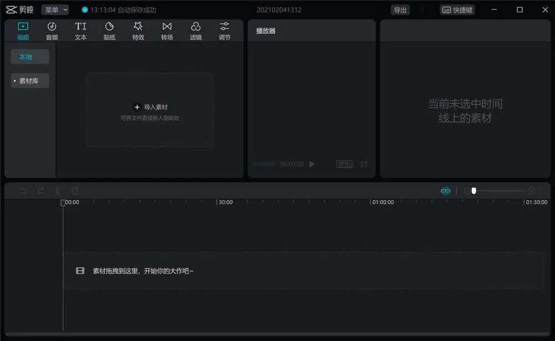Click the 导出 (Export) button
555x341 pixels.
tap(400, 9)
